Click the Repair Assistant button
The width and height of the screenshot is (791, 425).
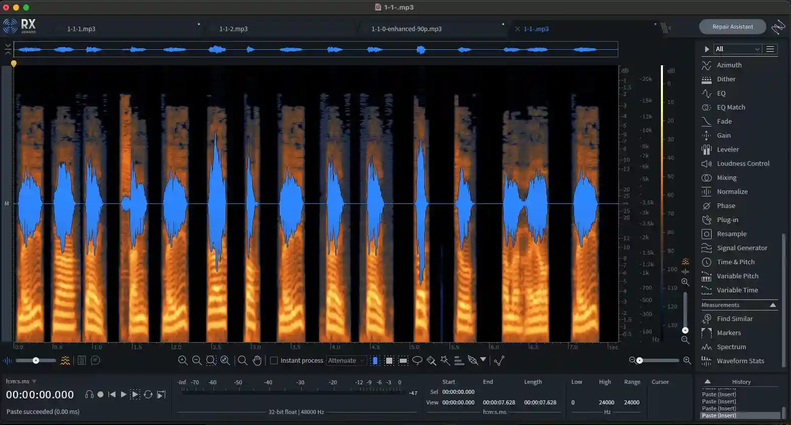click(x=732, y=27)
